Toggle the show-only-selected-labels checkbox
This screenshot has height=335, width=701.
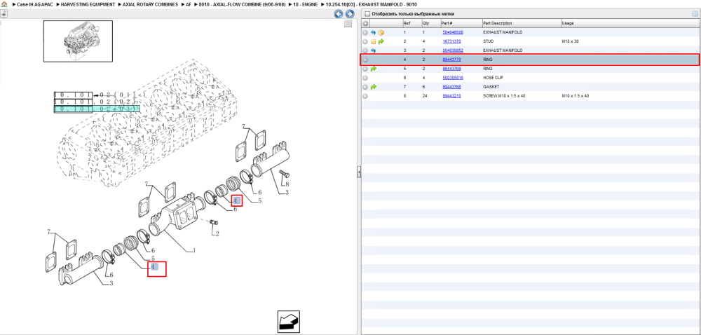tap(367, 14)
